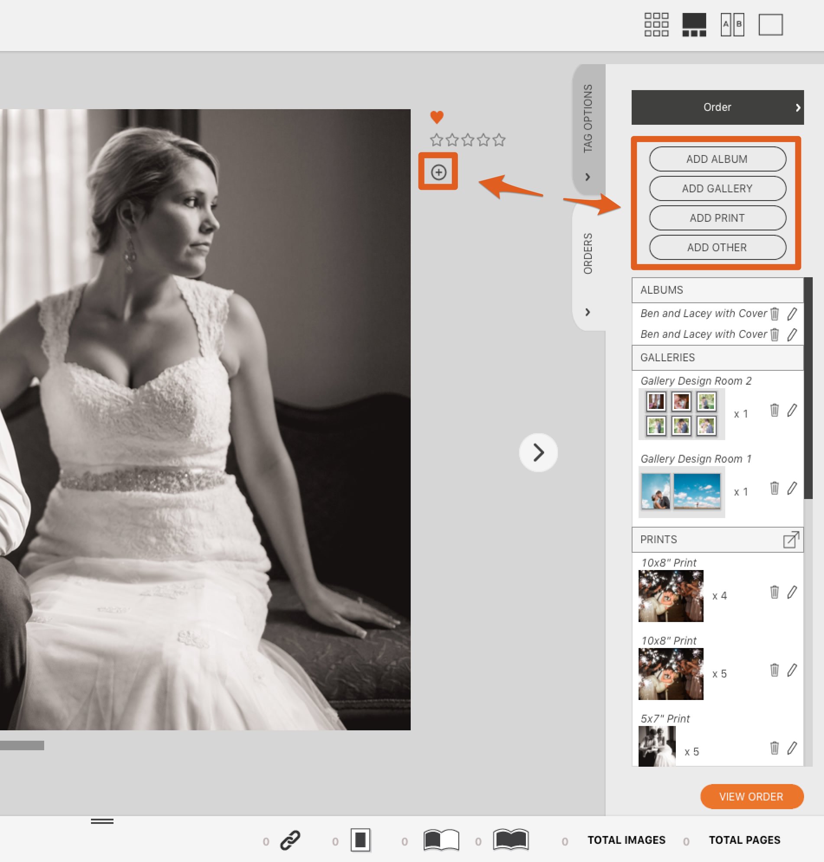Click the left-filled open book icon
The width and height of the screenshot is (824, 862).
441,840
